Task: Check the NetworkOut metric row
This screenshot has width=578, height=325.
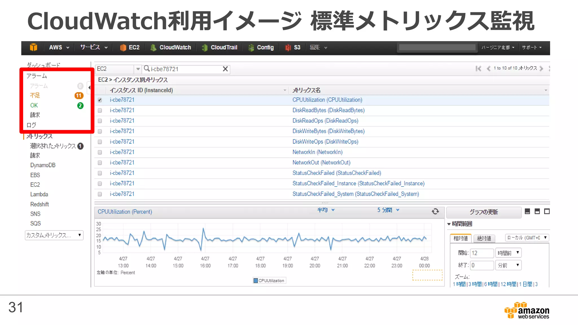Action: coord(100,162)
